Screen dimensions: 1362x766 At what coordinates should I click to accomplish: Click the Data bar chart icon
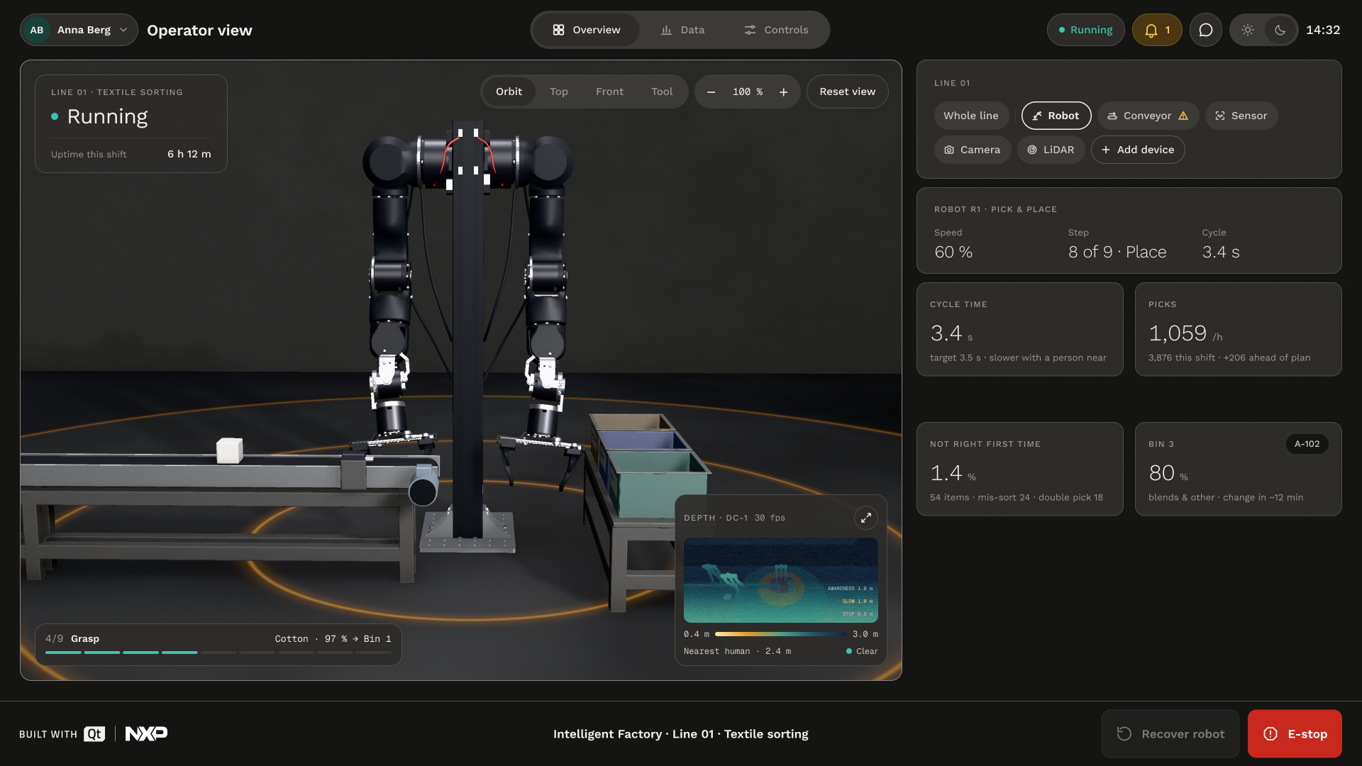click(666, 30)
